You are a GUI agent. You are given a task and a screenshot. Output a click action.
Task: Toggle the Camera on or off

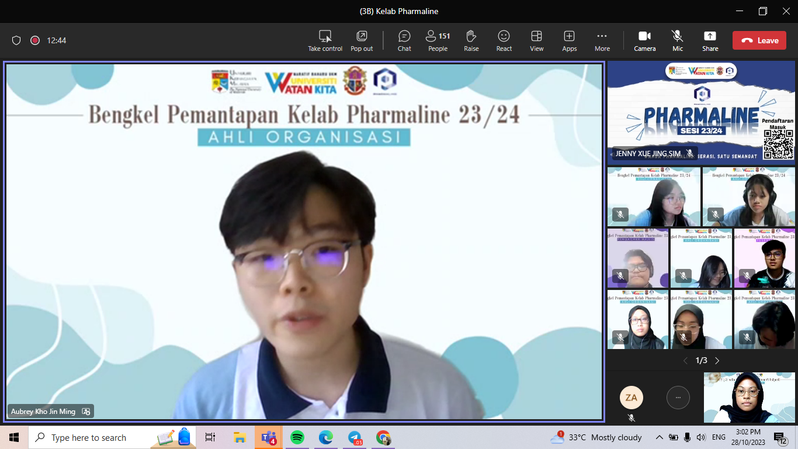[x=644, y=40]
